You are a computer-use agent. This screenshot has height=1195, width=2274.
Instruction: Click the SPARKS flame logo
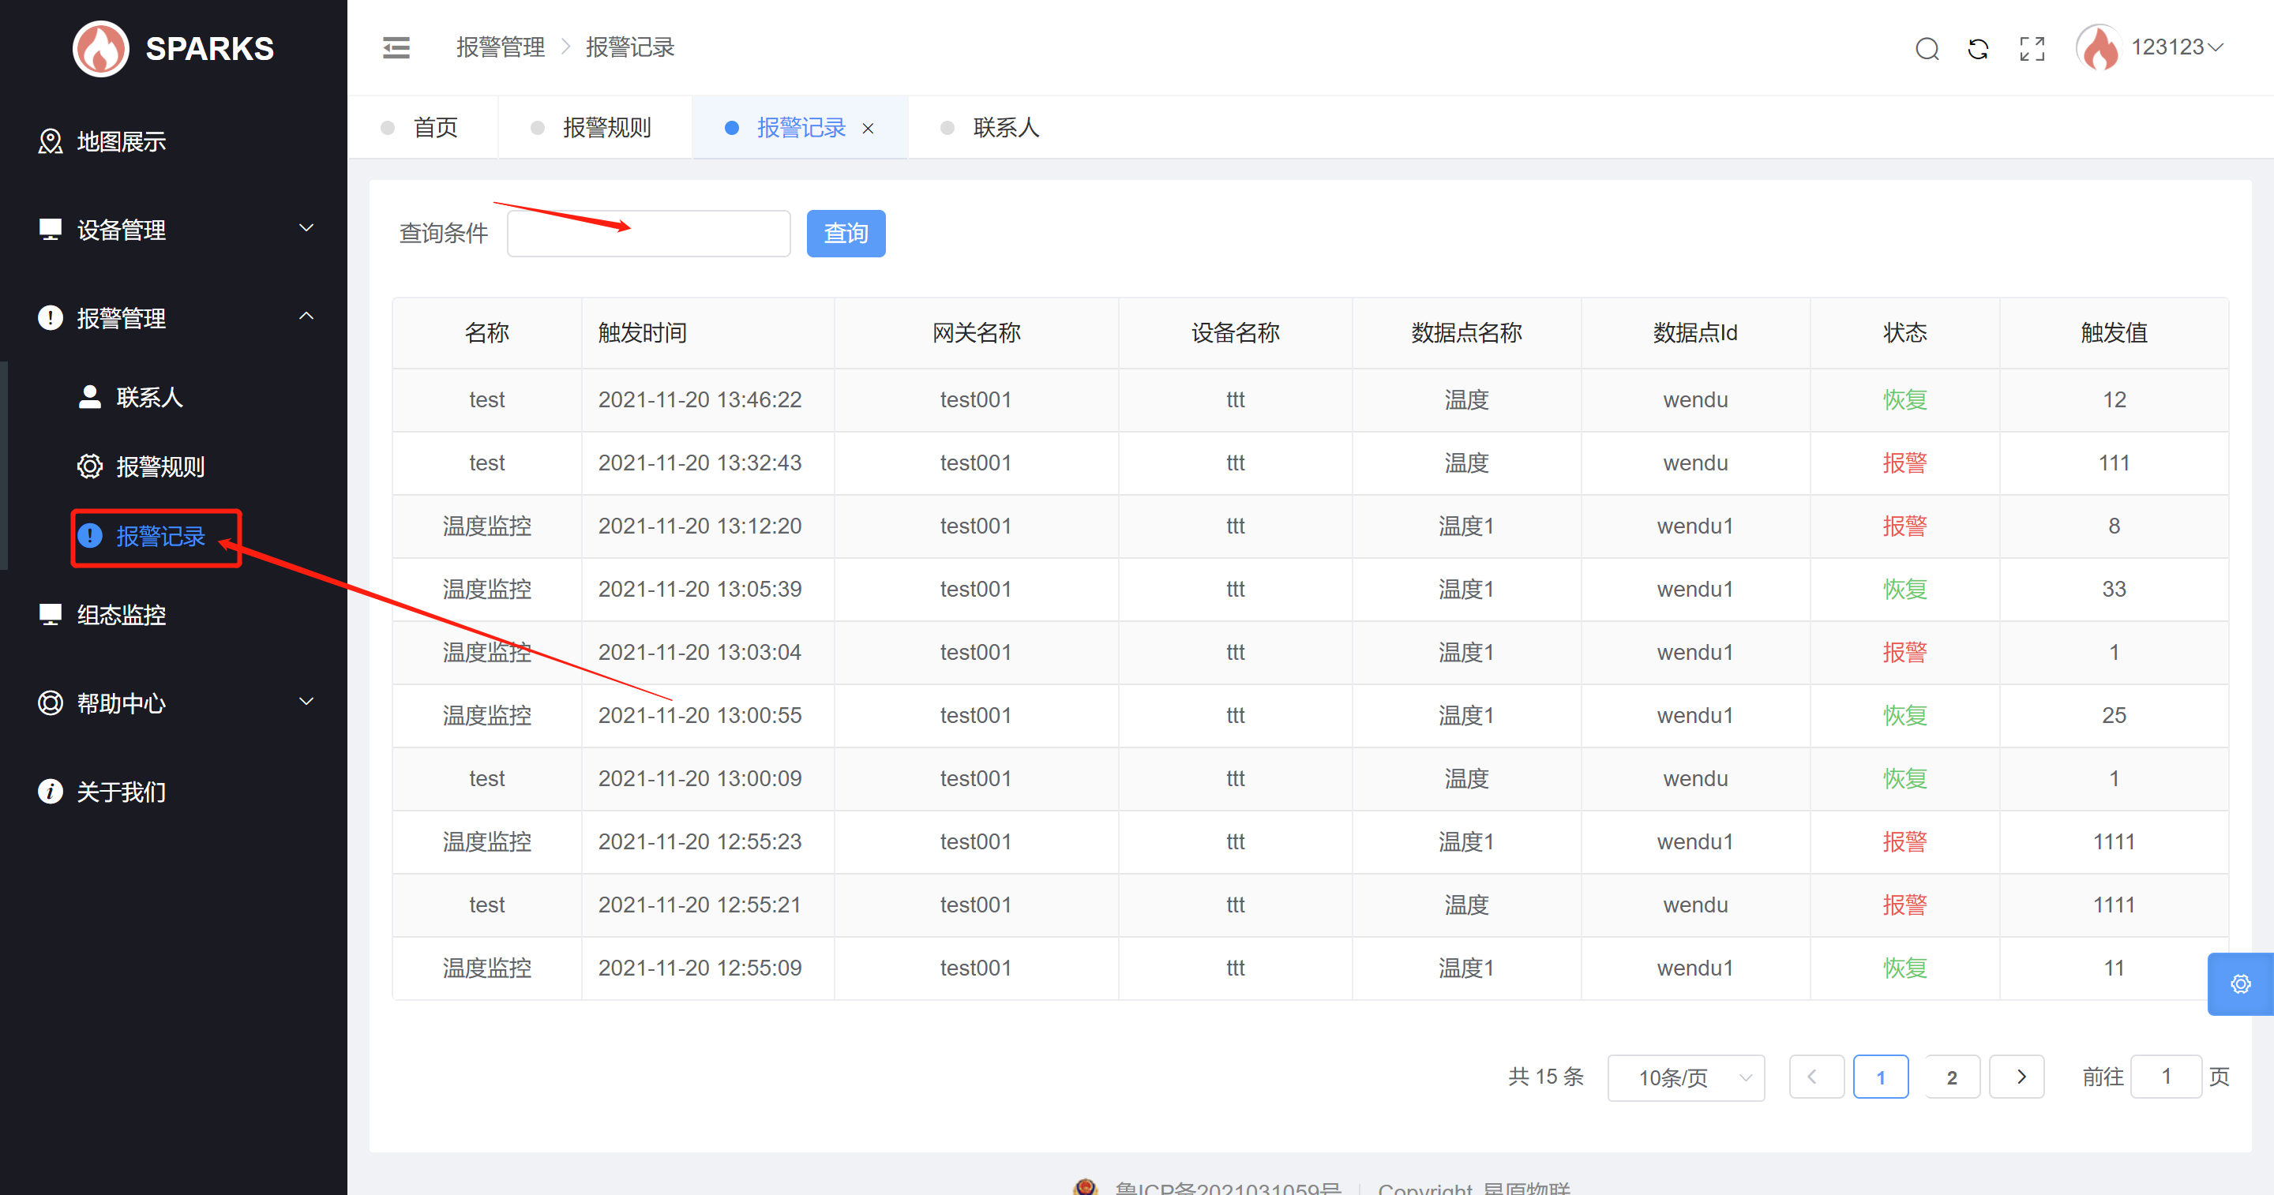(x=100, y=47)
